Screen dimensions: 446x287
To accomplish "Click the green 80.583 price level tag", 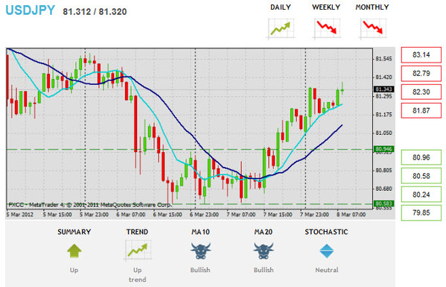I will [x=383, y=204].
